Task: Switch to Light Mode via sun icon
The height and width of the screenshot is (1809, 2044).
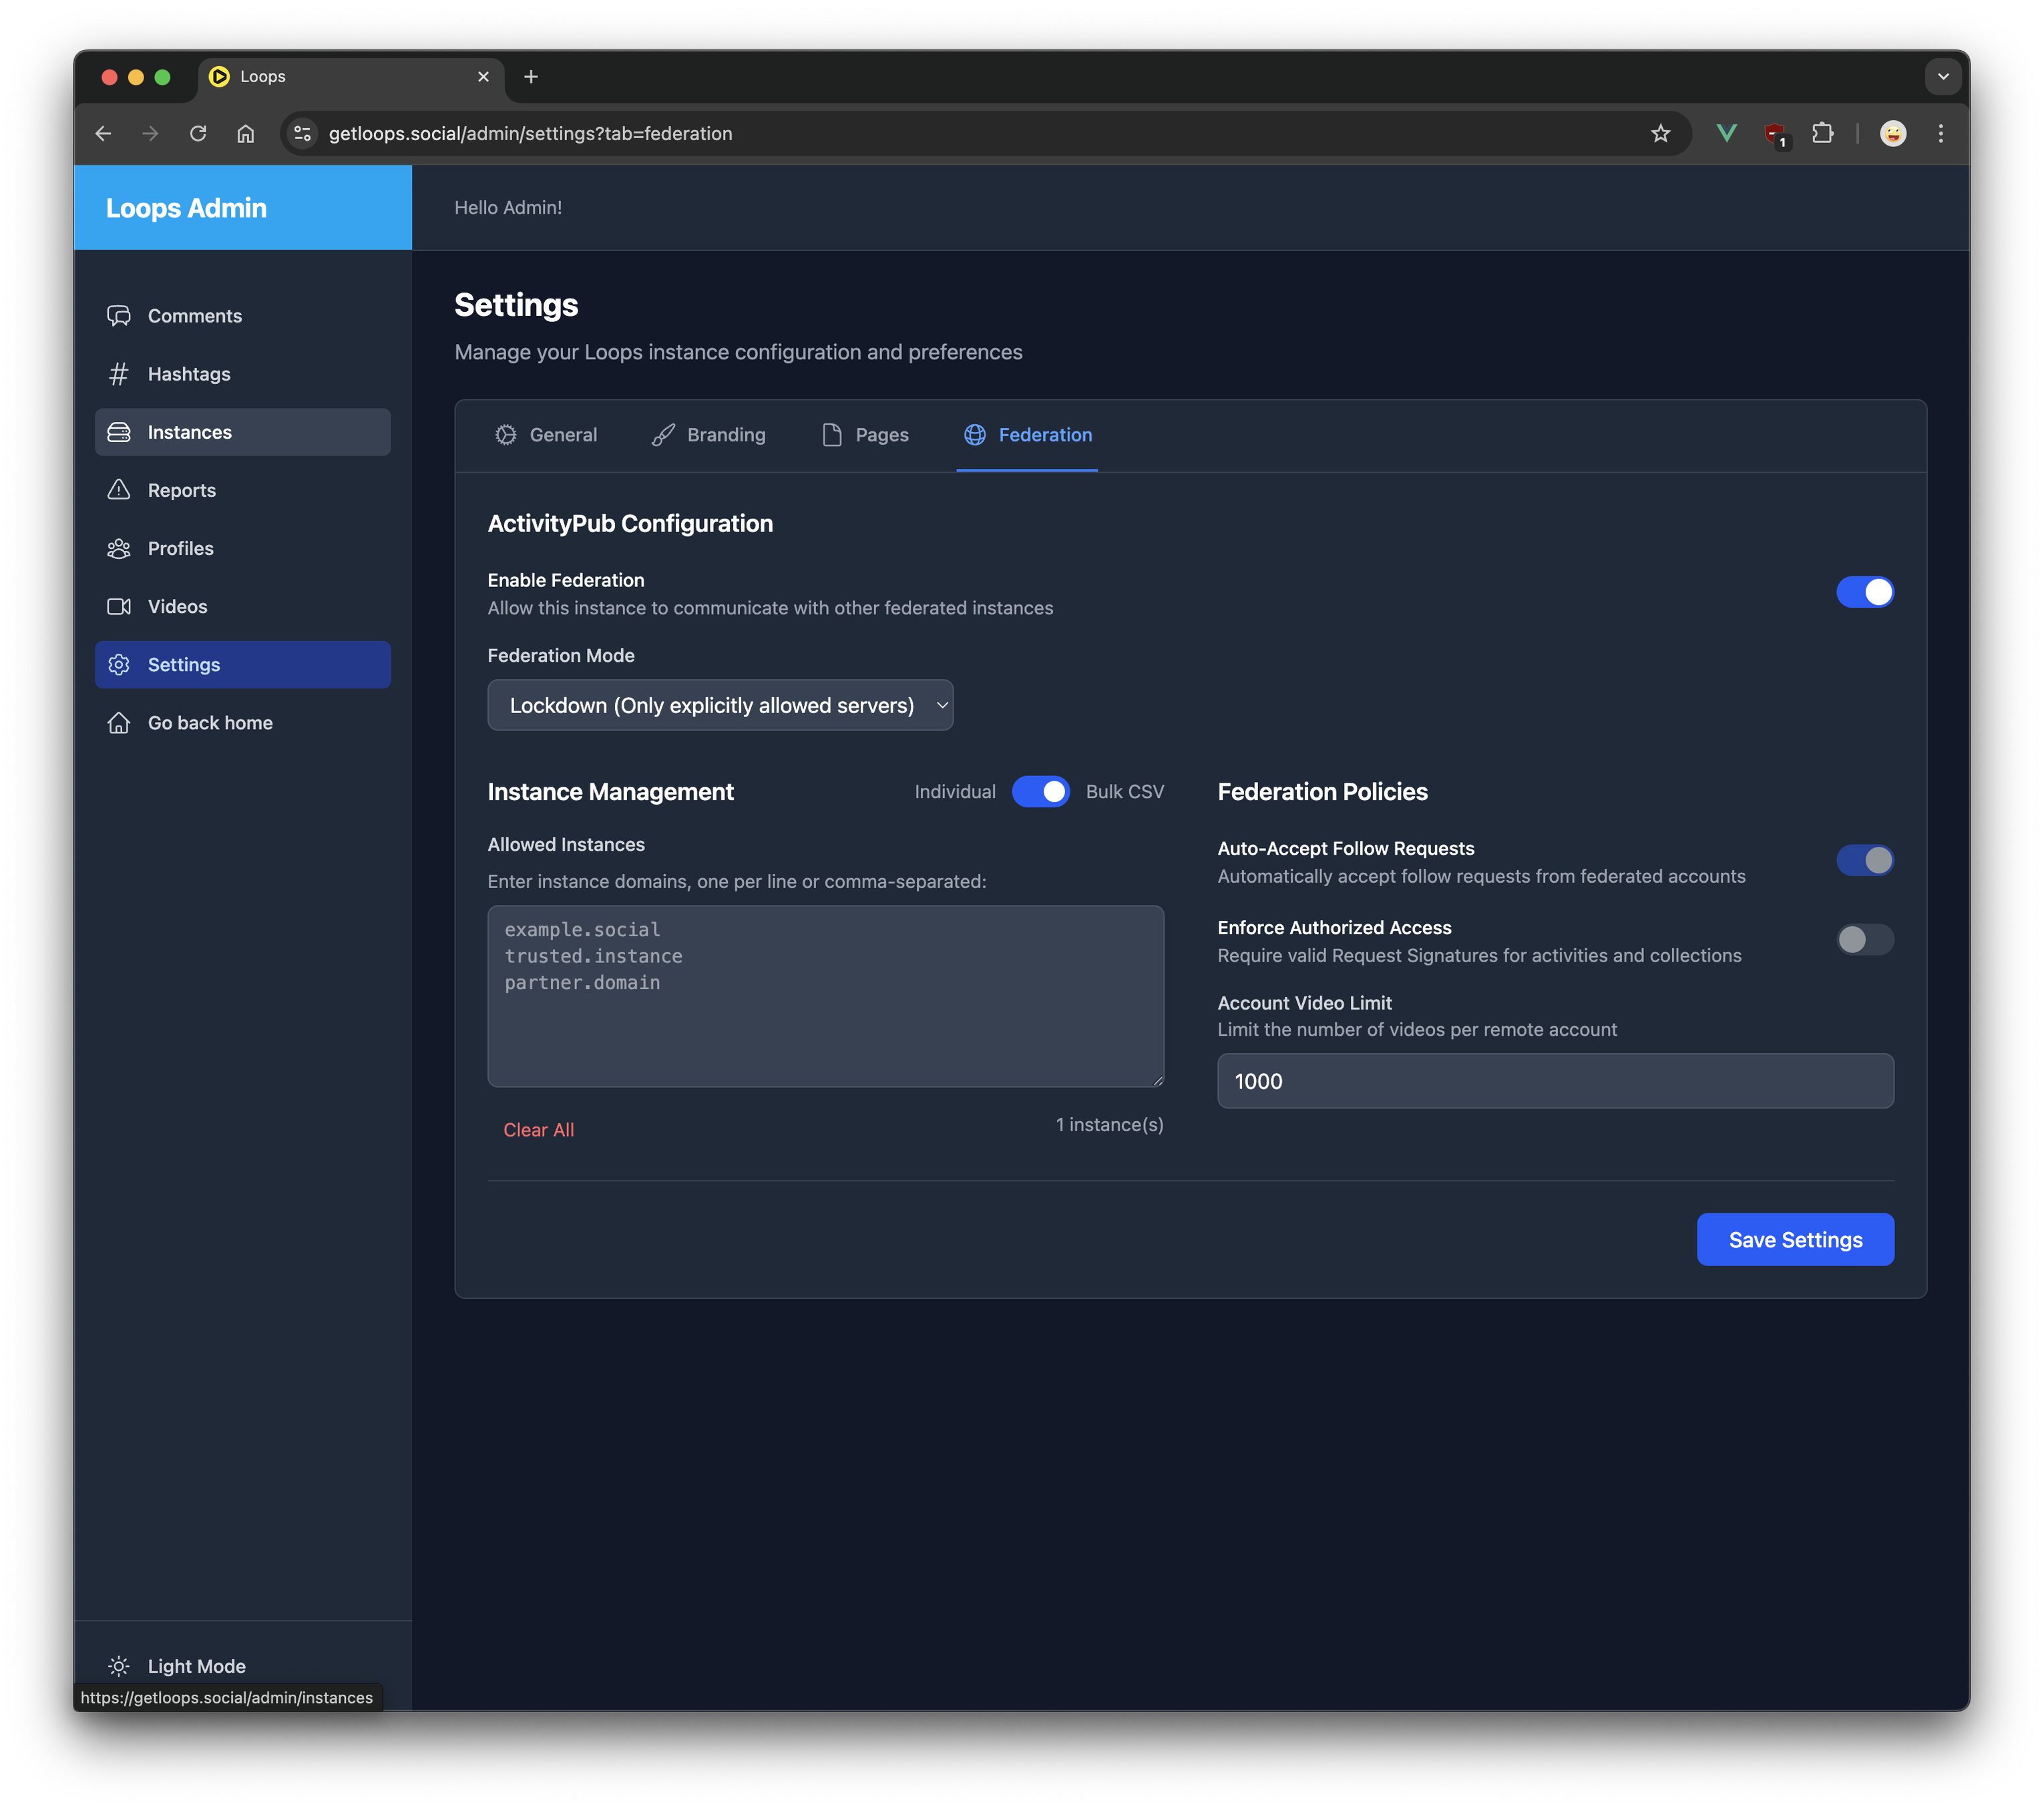Action: [119, 1666]
